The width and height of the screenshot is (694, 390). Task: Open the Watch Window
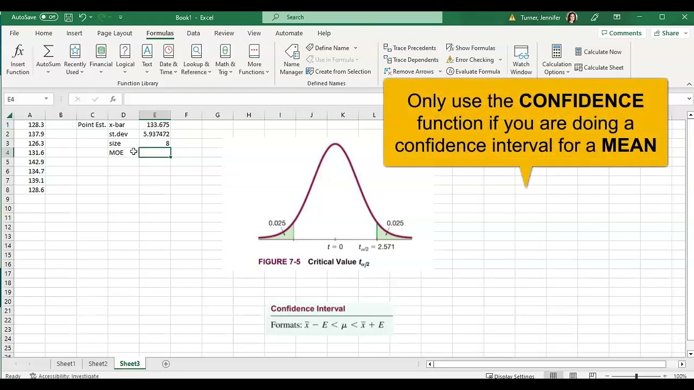521,60
